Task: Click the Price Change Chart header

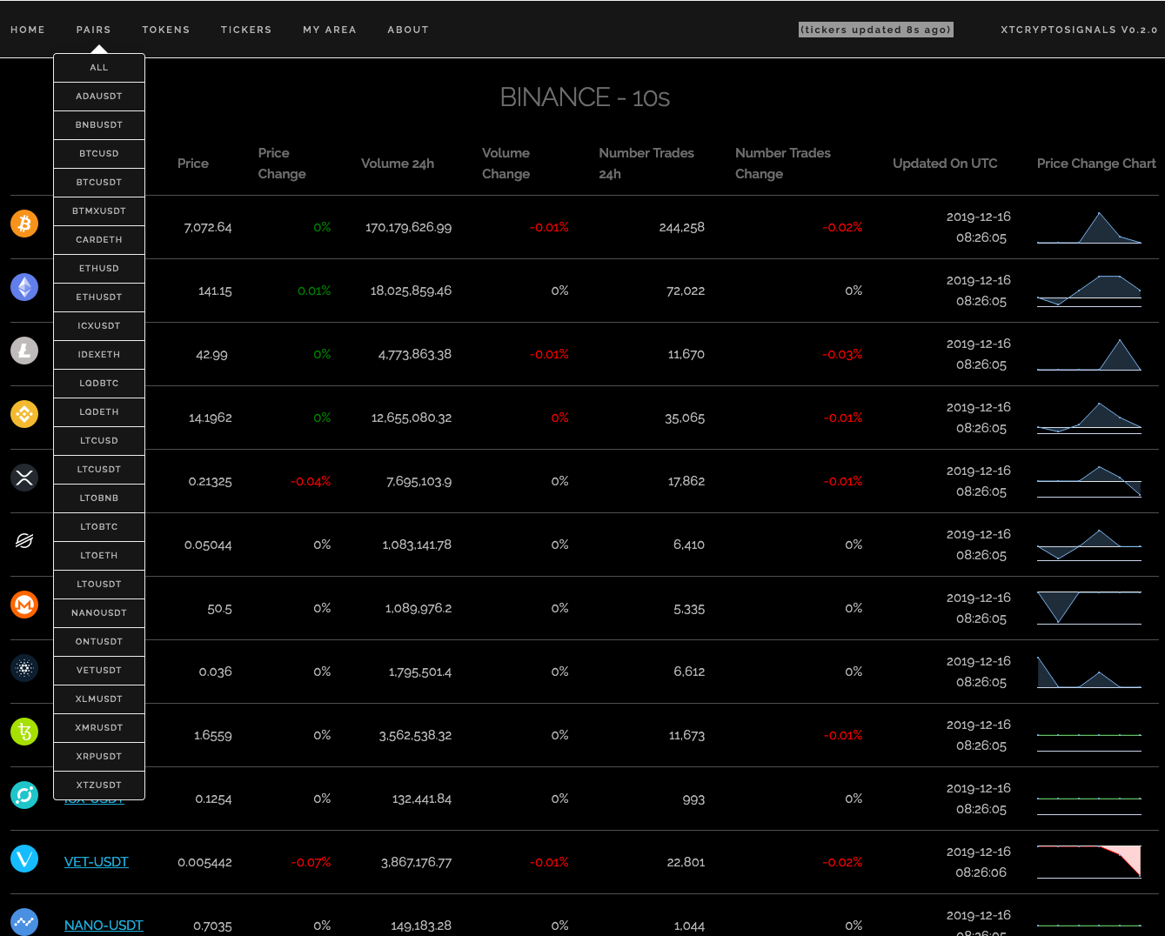Action: 1096,164
